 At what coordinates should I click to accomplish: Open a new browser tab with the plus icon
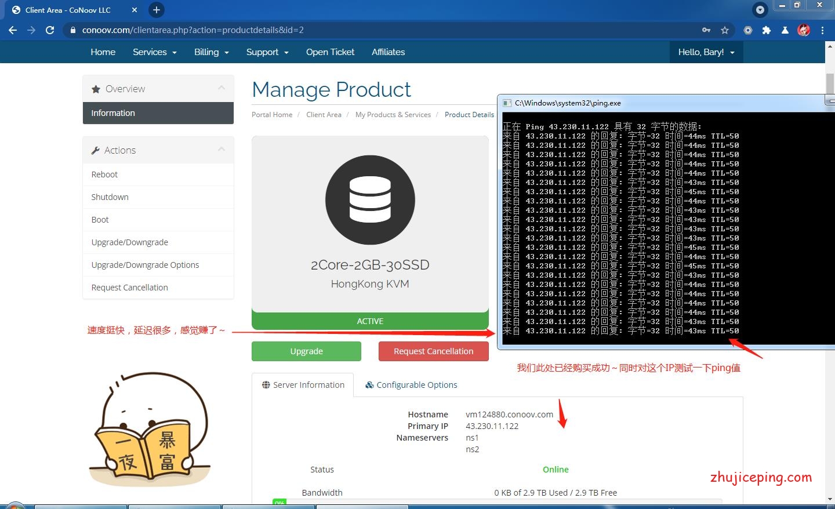click(x=156, y=10)
